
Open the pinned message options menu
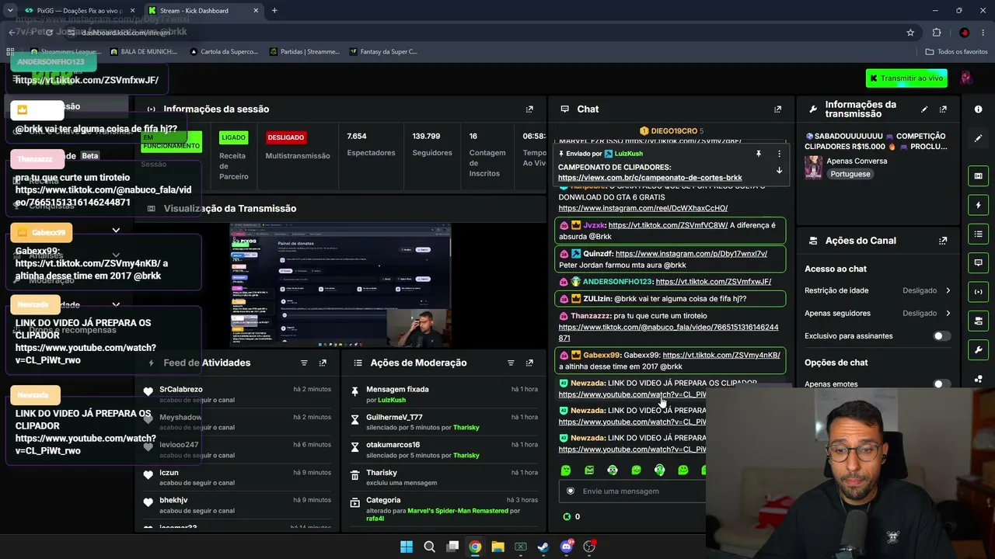pyautogui.click(x=779, y=154)
